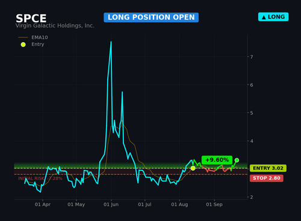This screenshot has height=221, width=301.
Task: Click the 01 Jul date axis label
Action: click(x=144, y=205)
